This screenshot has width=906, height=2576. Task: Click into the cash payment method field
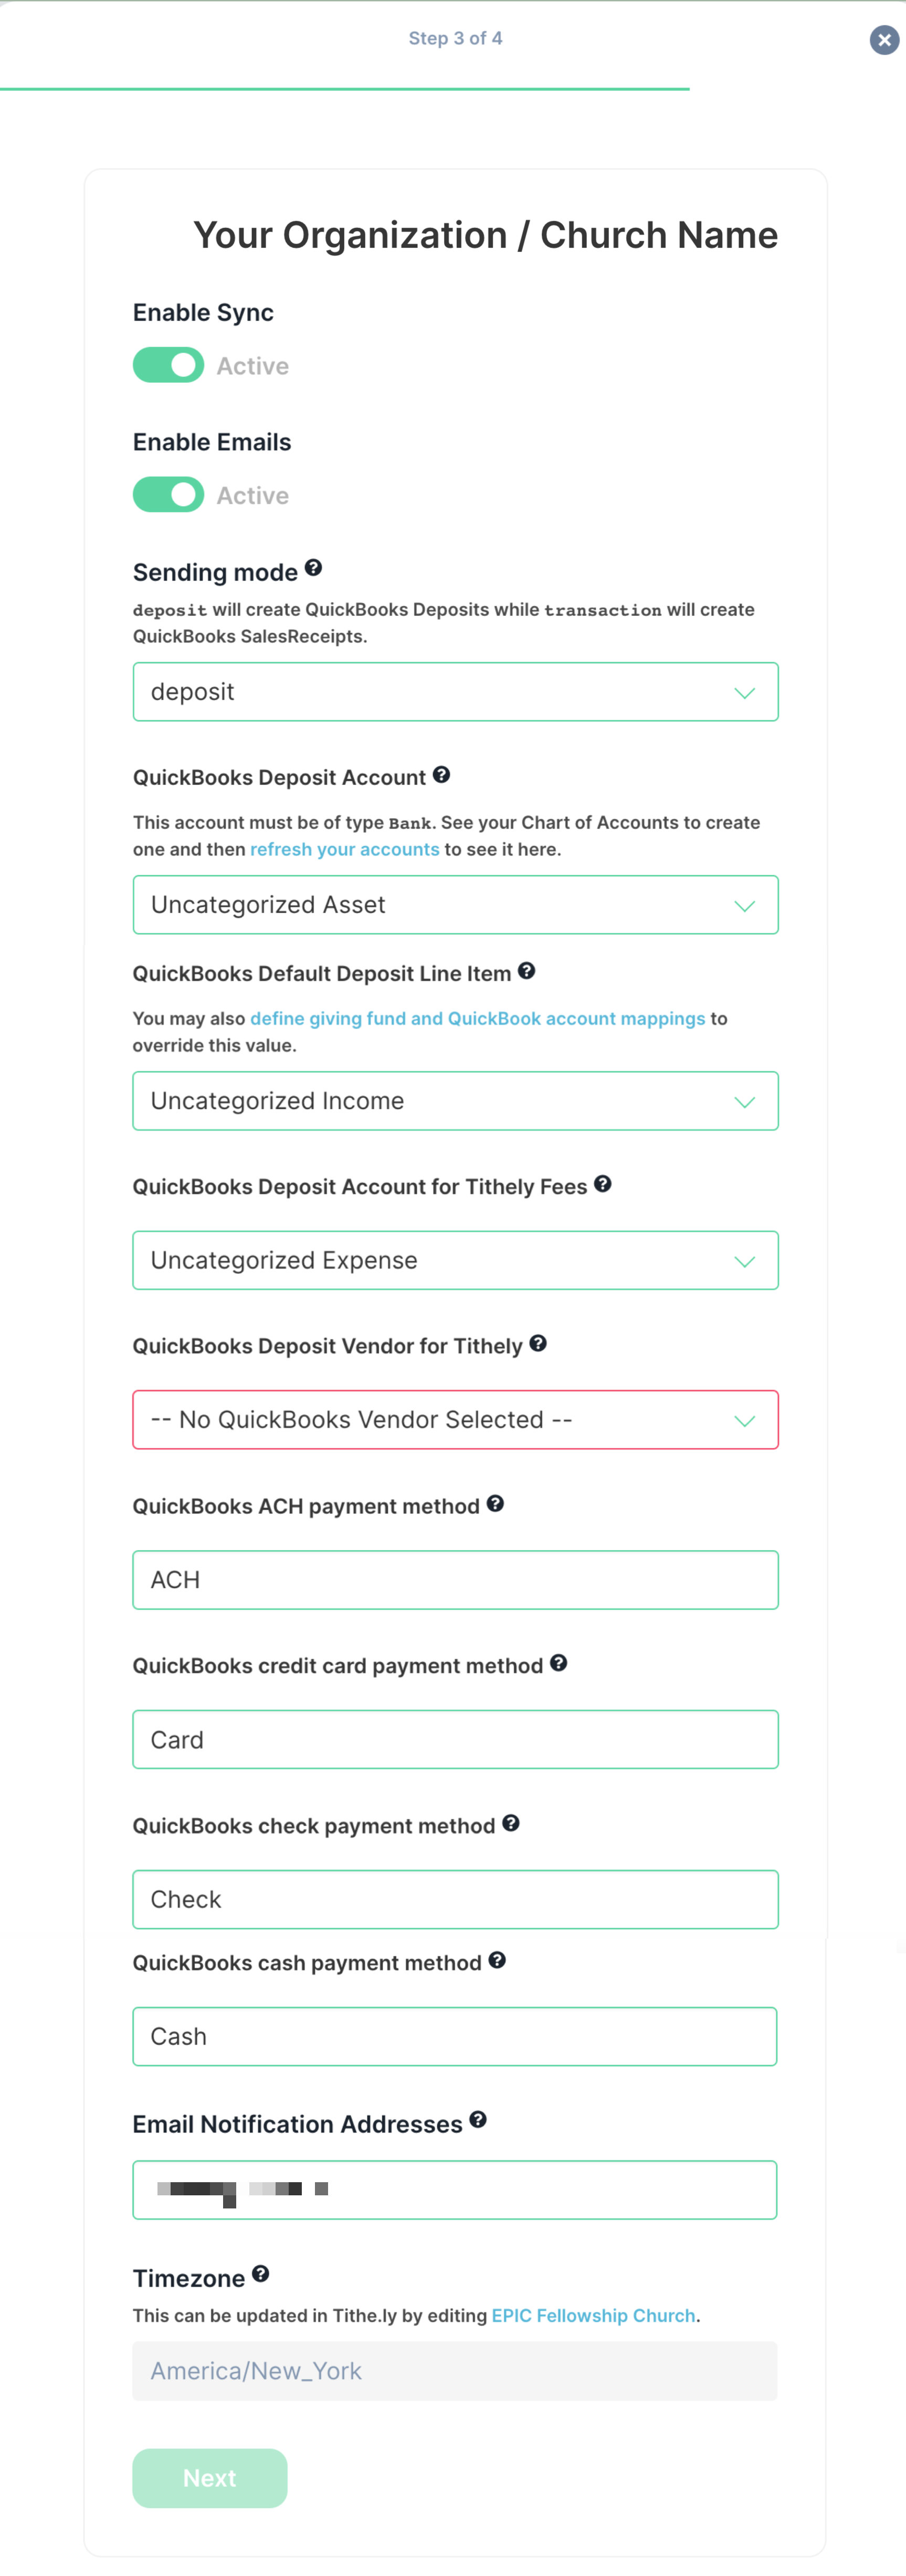coord(455,2037)
